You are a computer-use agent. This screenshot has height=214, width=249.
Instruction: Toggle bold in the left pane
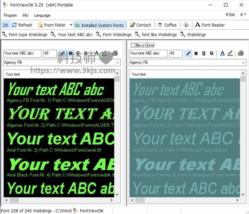click(x=71, y=53)
